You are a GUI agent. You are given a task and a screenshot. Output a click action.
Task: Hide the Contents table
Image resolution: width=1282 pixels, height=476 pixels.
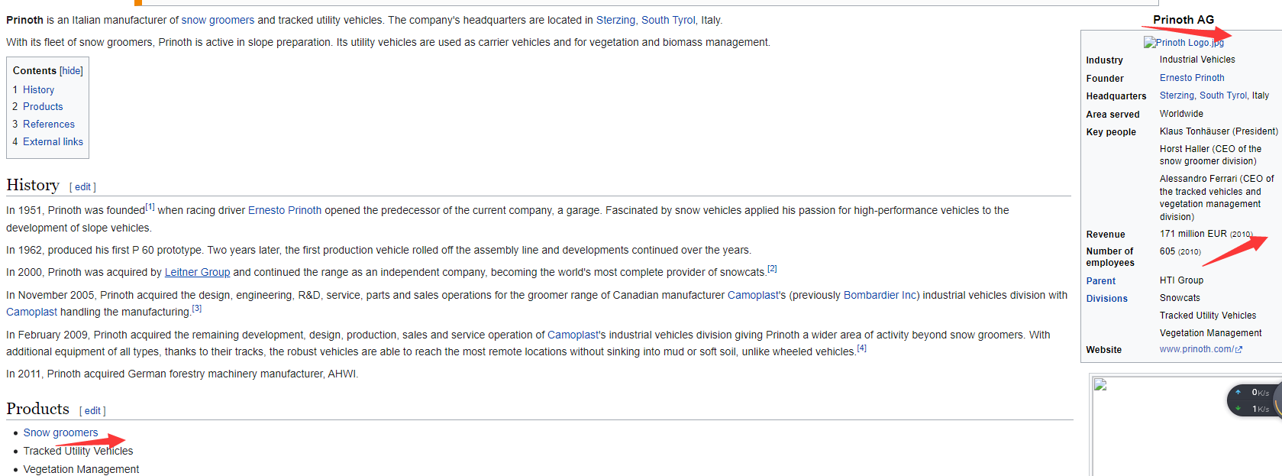[x=71, y=71]
